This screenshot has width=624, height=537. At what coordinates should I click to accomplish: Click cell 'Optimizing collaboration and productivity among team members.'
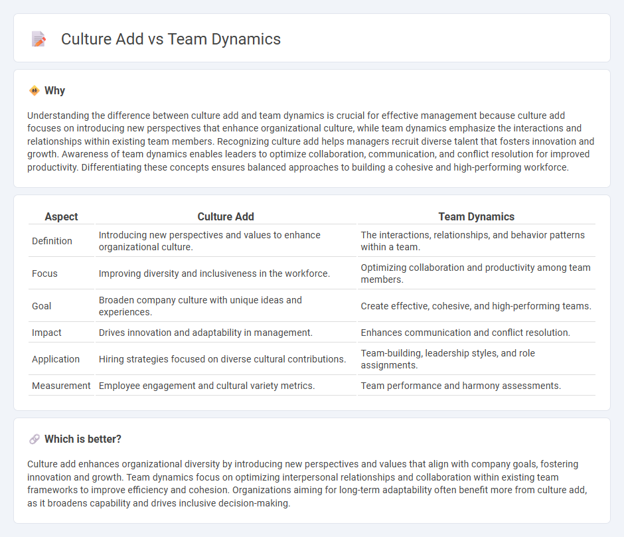tap(477, 273)
